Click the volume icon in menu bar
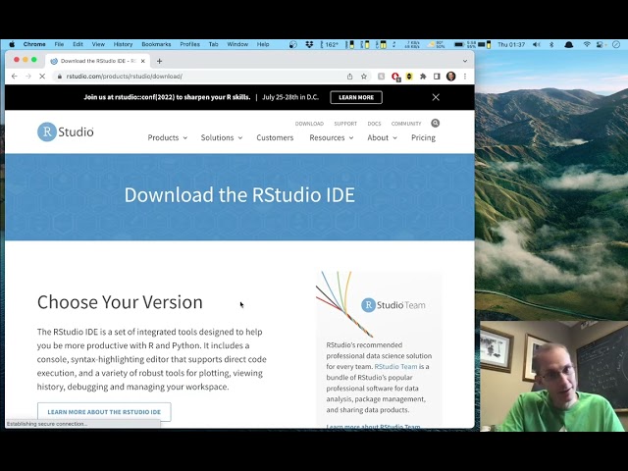The image size is (628, 471). [x=537, y=44]
